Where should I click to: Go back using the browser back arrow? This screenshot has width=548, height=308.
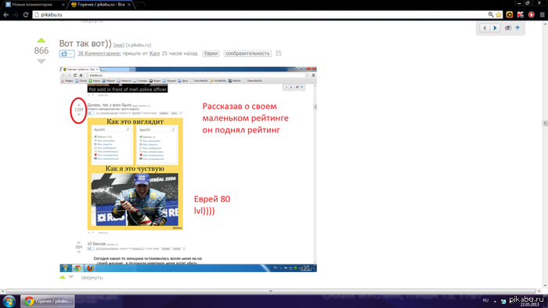pyautogui.click(x=6, y=15)
